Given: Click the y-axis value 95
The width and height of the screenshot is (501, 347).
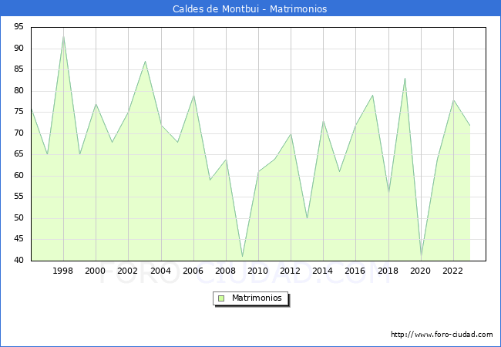Looking at the screenshot, I should [18, 27].
